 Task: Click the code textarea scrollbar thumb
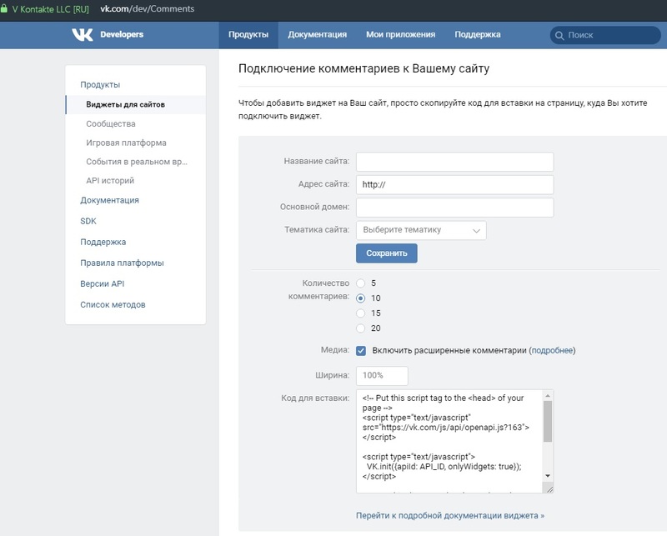[548, 422]
